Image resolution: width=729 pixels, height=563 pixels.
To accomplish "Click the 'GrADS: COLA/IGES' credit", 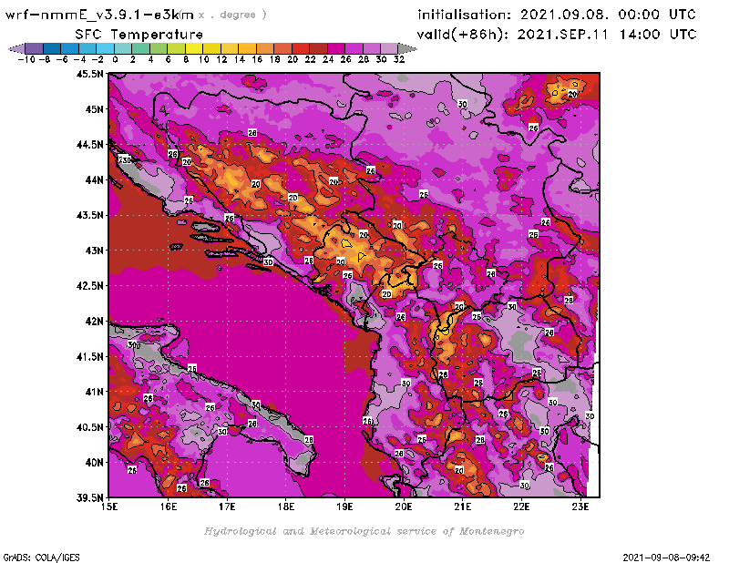I will (41, 557).
